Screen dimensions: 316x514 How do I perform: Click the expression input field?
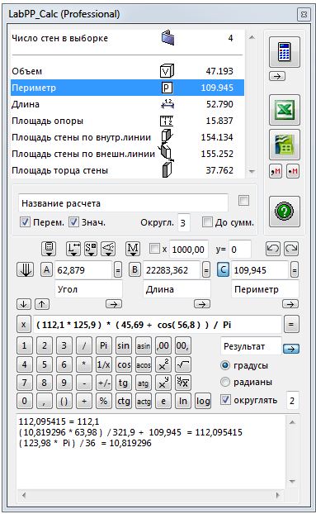[x=158, y=325]
